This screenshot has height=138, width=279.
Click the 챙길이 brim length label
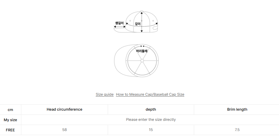click(119, 23)
